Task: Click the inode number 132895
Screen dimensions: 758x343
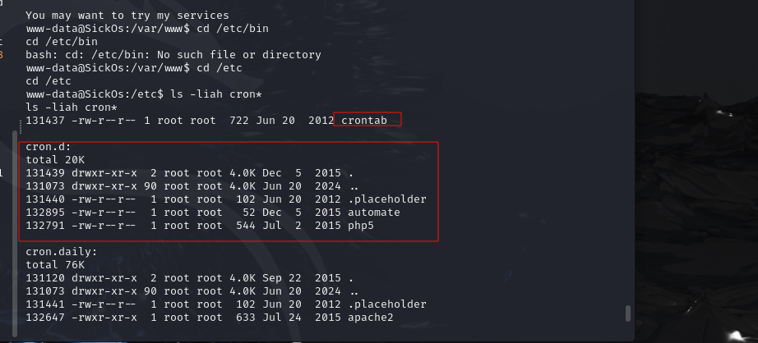Action: (x=45, y=213)
